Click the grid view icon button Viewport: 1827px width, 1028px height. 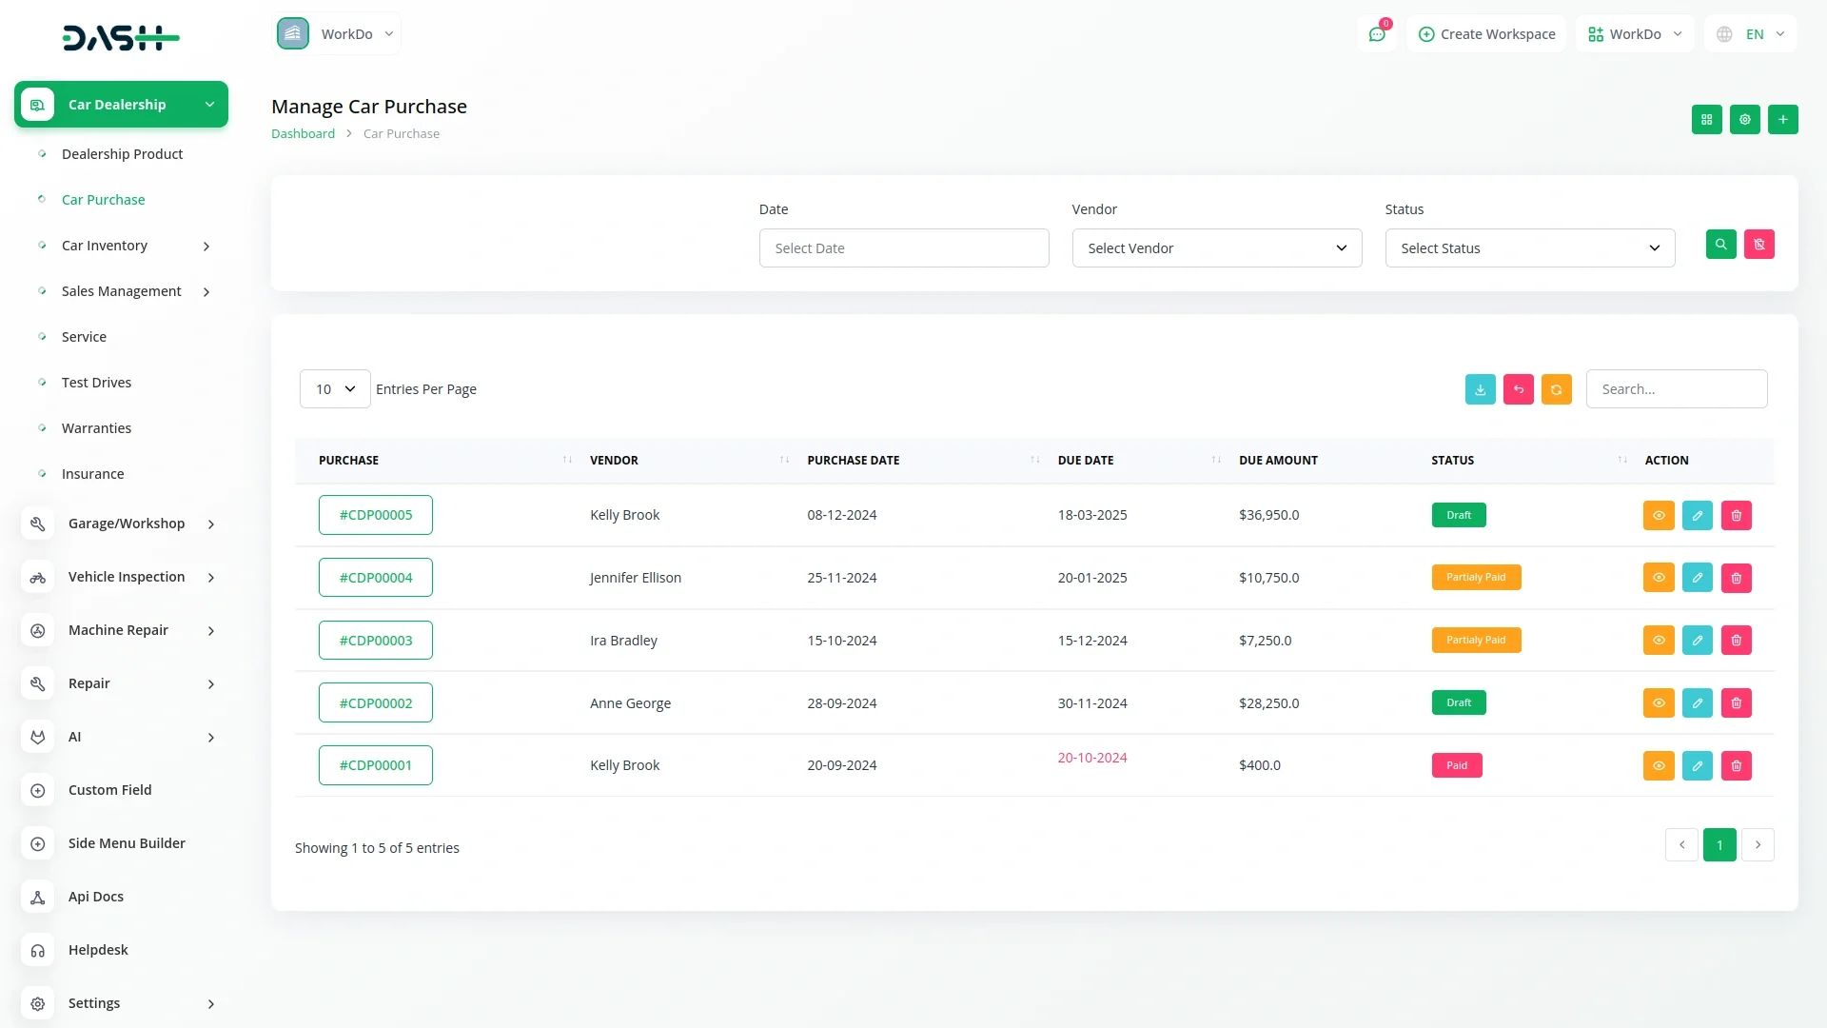[x=1706, y=120]
